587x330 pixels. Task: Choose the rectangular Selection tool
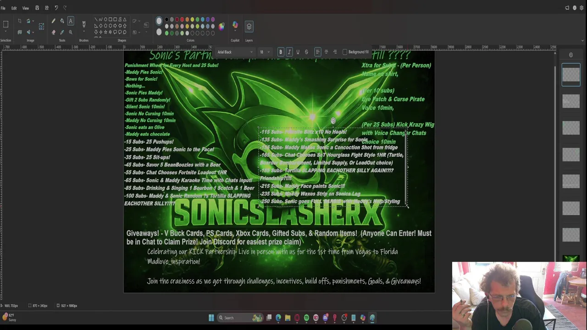coord(6,24)
